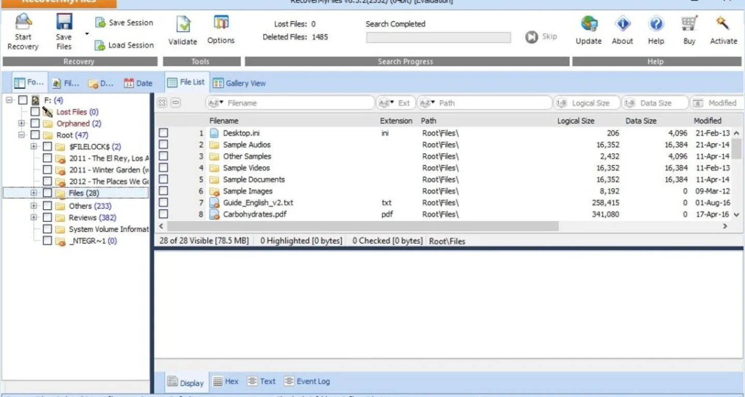Run the Validate tool

point(183,30)
